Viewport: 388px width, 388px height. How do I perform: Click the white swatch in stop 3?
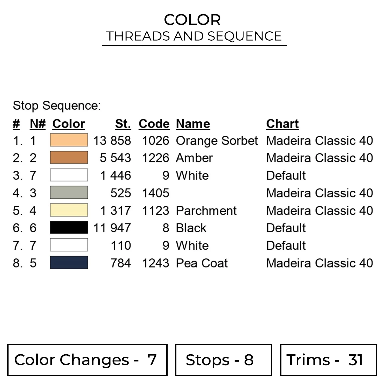click(69, 175)
